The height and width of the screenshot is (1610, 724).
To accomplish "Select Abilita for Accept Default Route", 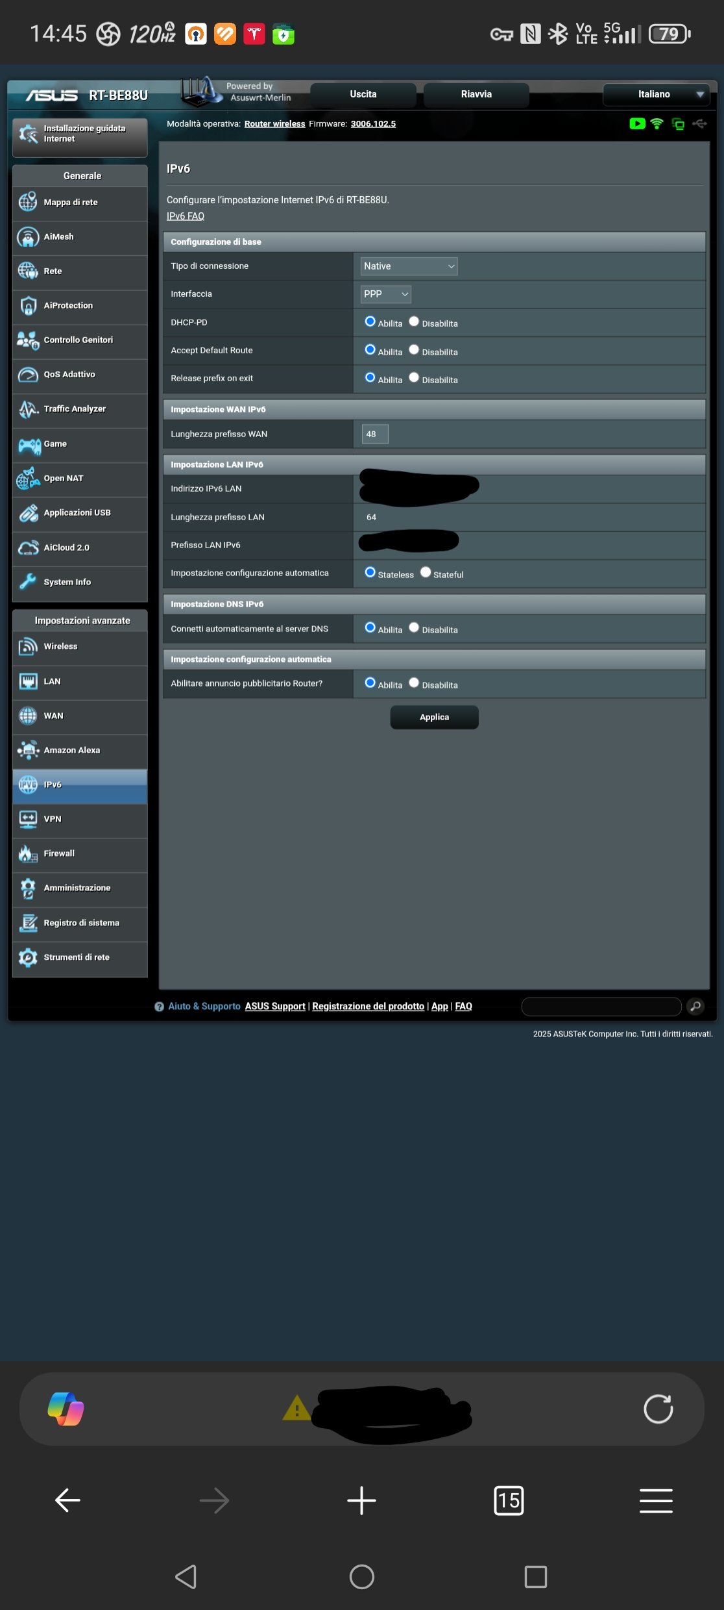I will click(x=370, y=349).
